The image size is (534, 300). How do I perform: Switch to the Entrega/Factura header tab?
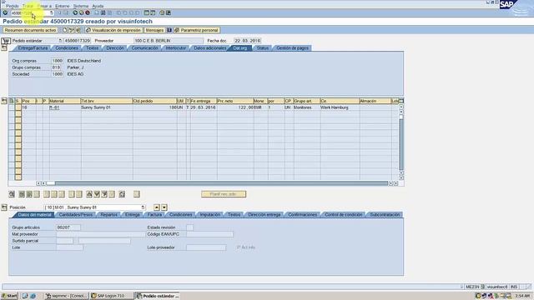point(33,48)
